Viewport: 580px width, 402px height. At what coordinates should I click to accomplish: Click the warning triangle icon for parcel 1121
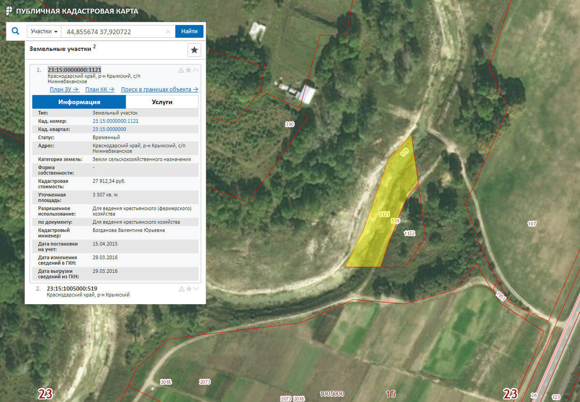181,70
